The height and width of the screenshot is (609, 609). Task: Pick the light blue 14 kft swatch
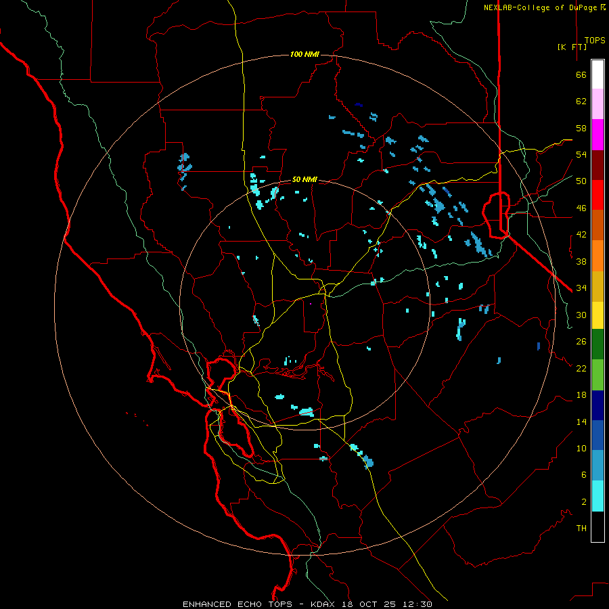(597, 465)
